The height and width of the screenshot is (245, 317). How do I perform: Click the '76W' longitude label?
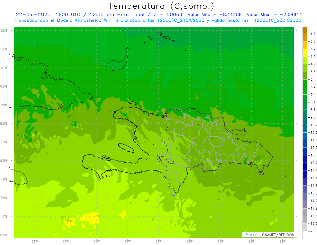coord(35,242)
